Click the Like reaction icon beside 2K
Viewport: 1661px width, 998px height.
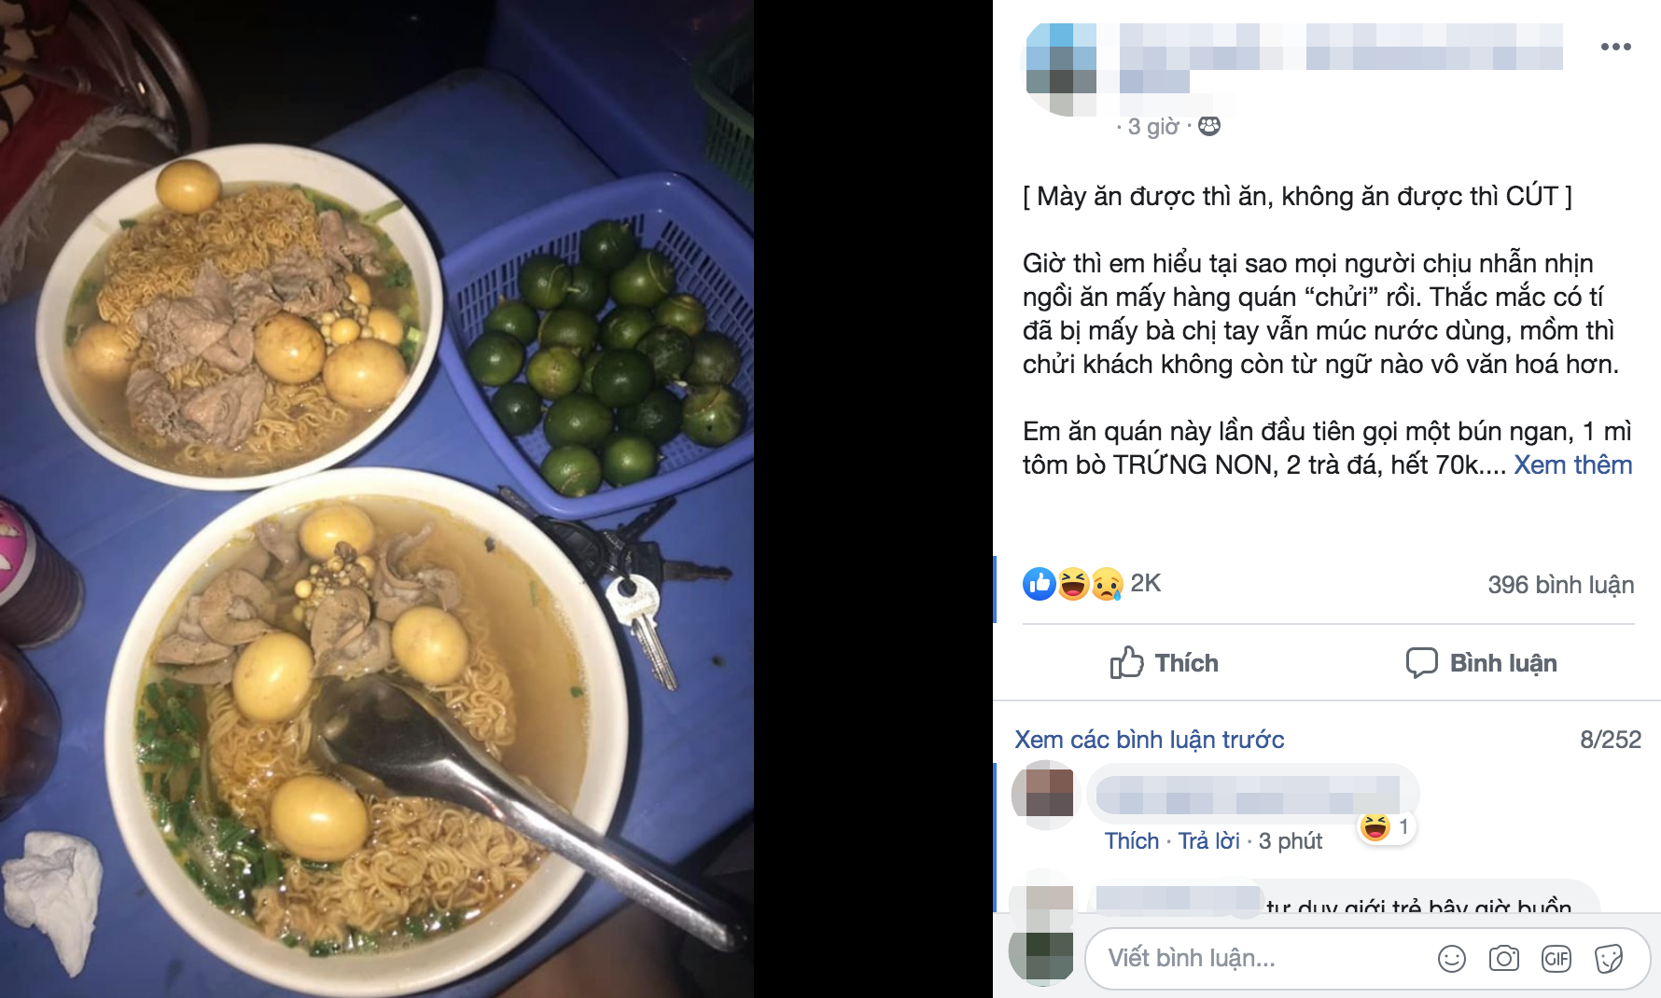point(1039,584)
